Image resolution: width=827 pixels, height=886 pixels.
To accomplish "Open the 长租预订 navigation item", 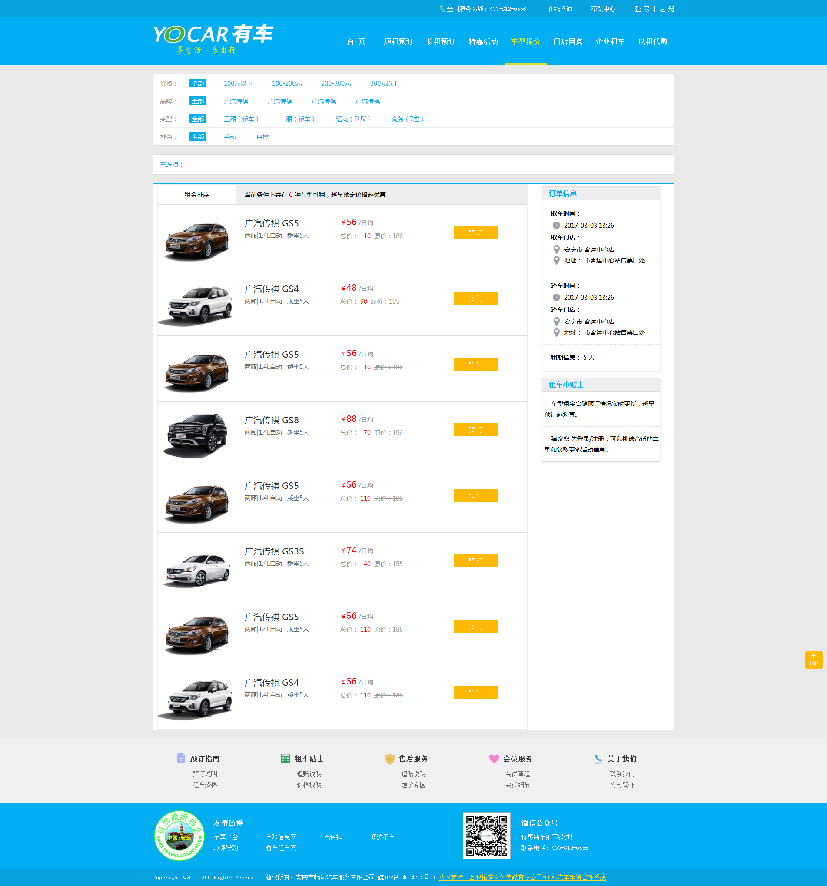I will coord(441,41).
